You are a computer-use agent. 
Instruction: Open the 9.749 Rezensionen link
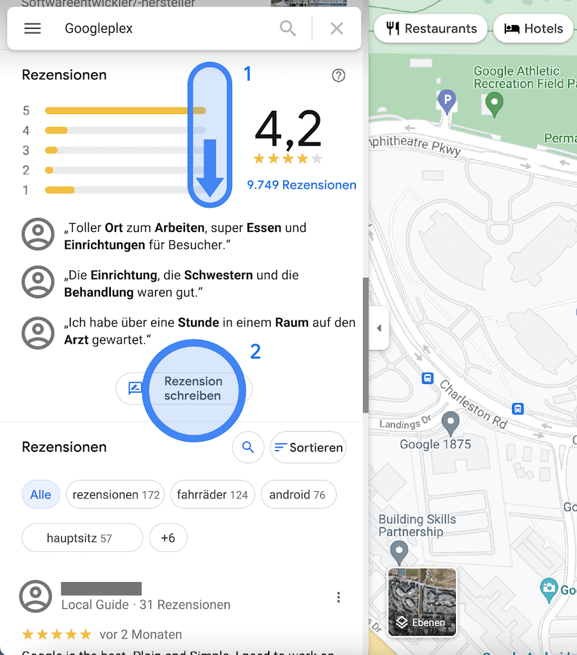click(x=301, y=184)
